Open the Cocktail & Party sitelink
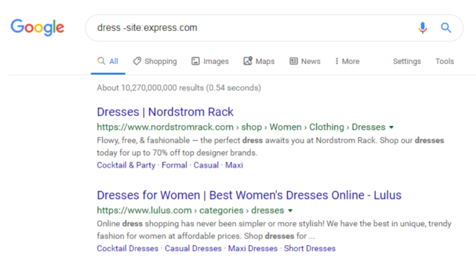This screenshot has height=259, width=476. pos(126,165)
